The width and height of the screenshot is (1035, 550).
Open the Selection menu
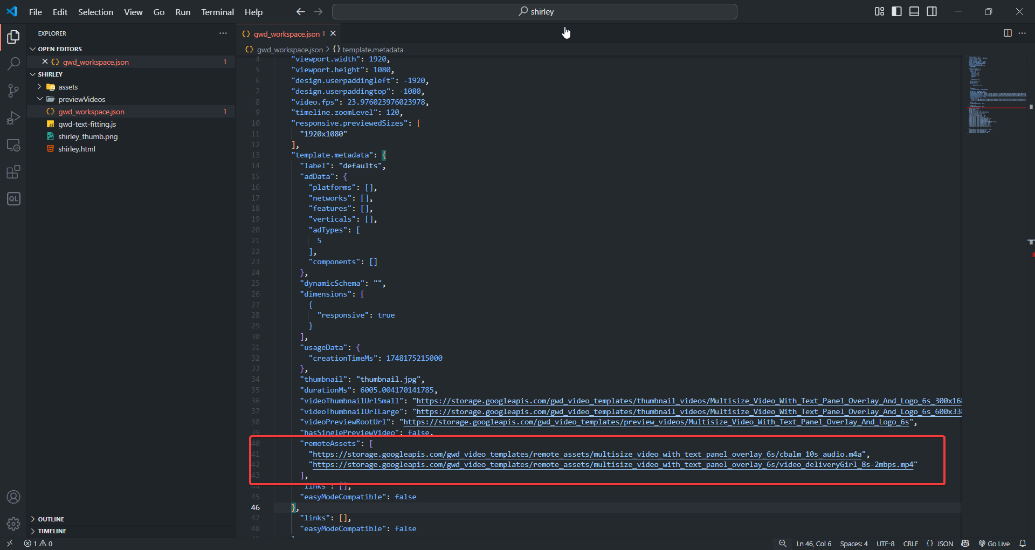[95, 12]
